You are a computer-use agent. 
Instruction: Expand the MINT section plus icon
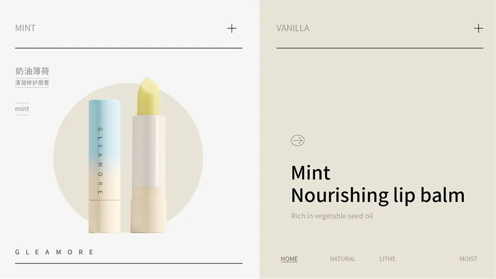pos(231,28)
